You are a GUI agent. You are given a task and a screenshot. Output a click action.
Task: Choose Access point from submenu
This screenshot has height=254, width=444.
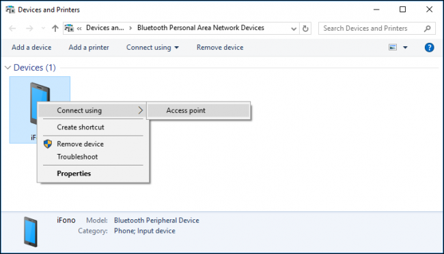click(x=199, y=110)
